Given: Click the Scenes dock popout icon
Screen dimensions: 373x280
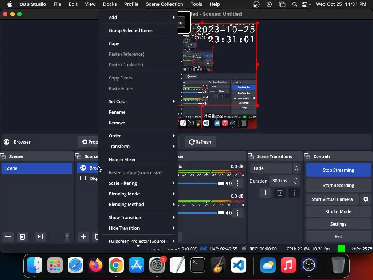Looking at the screenshot, I should (3, 156).
